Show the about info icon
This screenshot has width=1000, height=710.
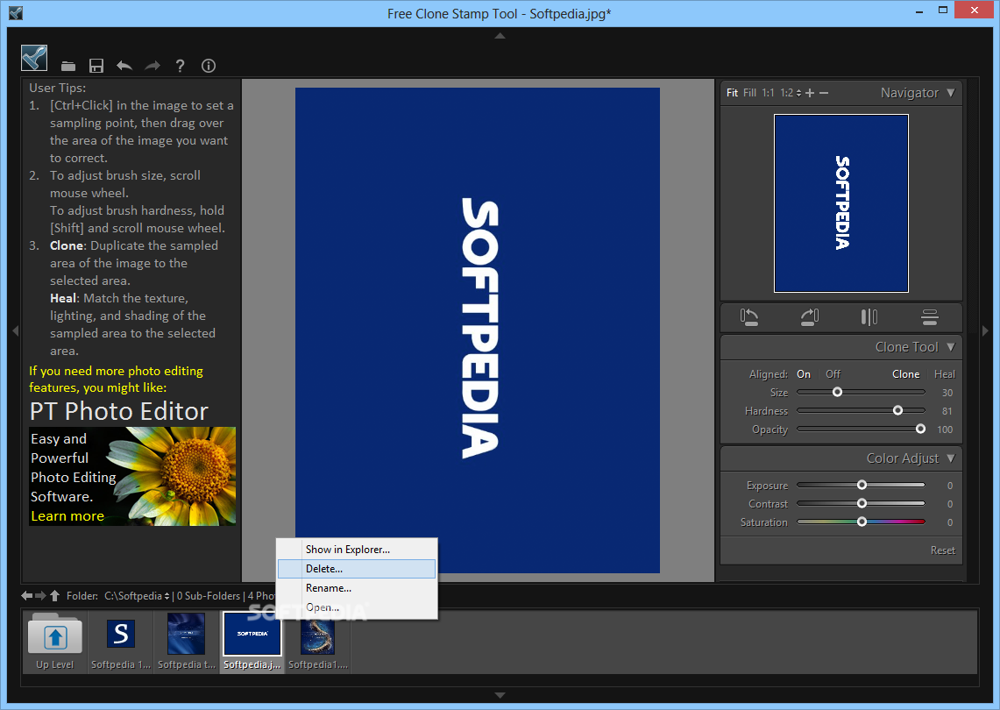(x=209, y=66)
